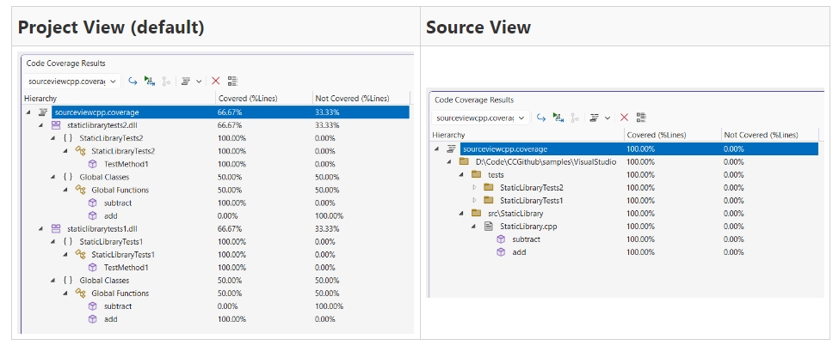Click the tests folder icon in Source View
The width and height of the screenshot is (839, 345).
(476, 174)
